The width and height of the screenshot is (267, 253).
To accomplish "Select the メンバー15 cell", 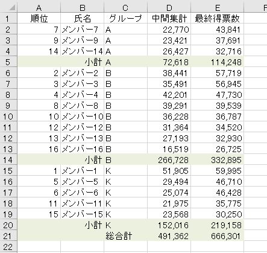I will click(x=83, y=214).
